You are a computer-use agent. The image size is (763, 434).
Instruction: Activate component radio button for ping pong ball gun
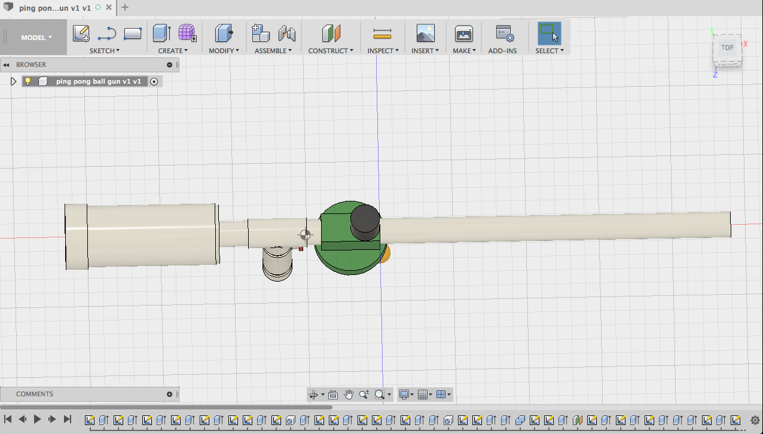pos(154,81)
